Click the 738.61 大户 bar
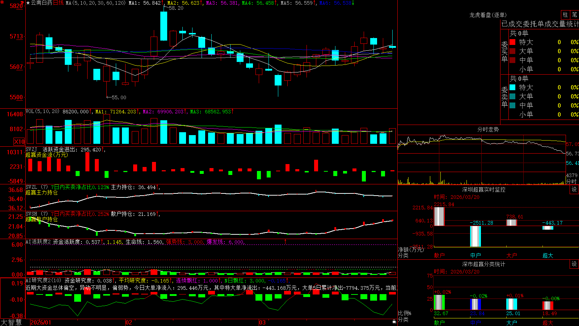This screenshot has width=579, height=326. 512,223
